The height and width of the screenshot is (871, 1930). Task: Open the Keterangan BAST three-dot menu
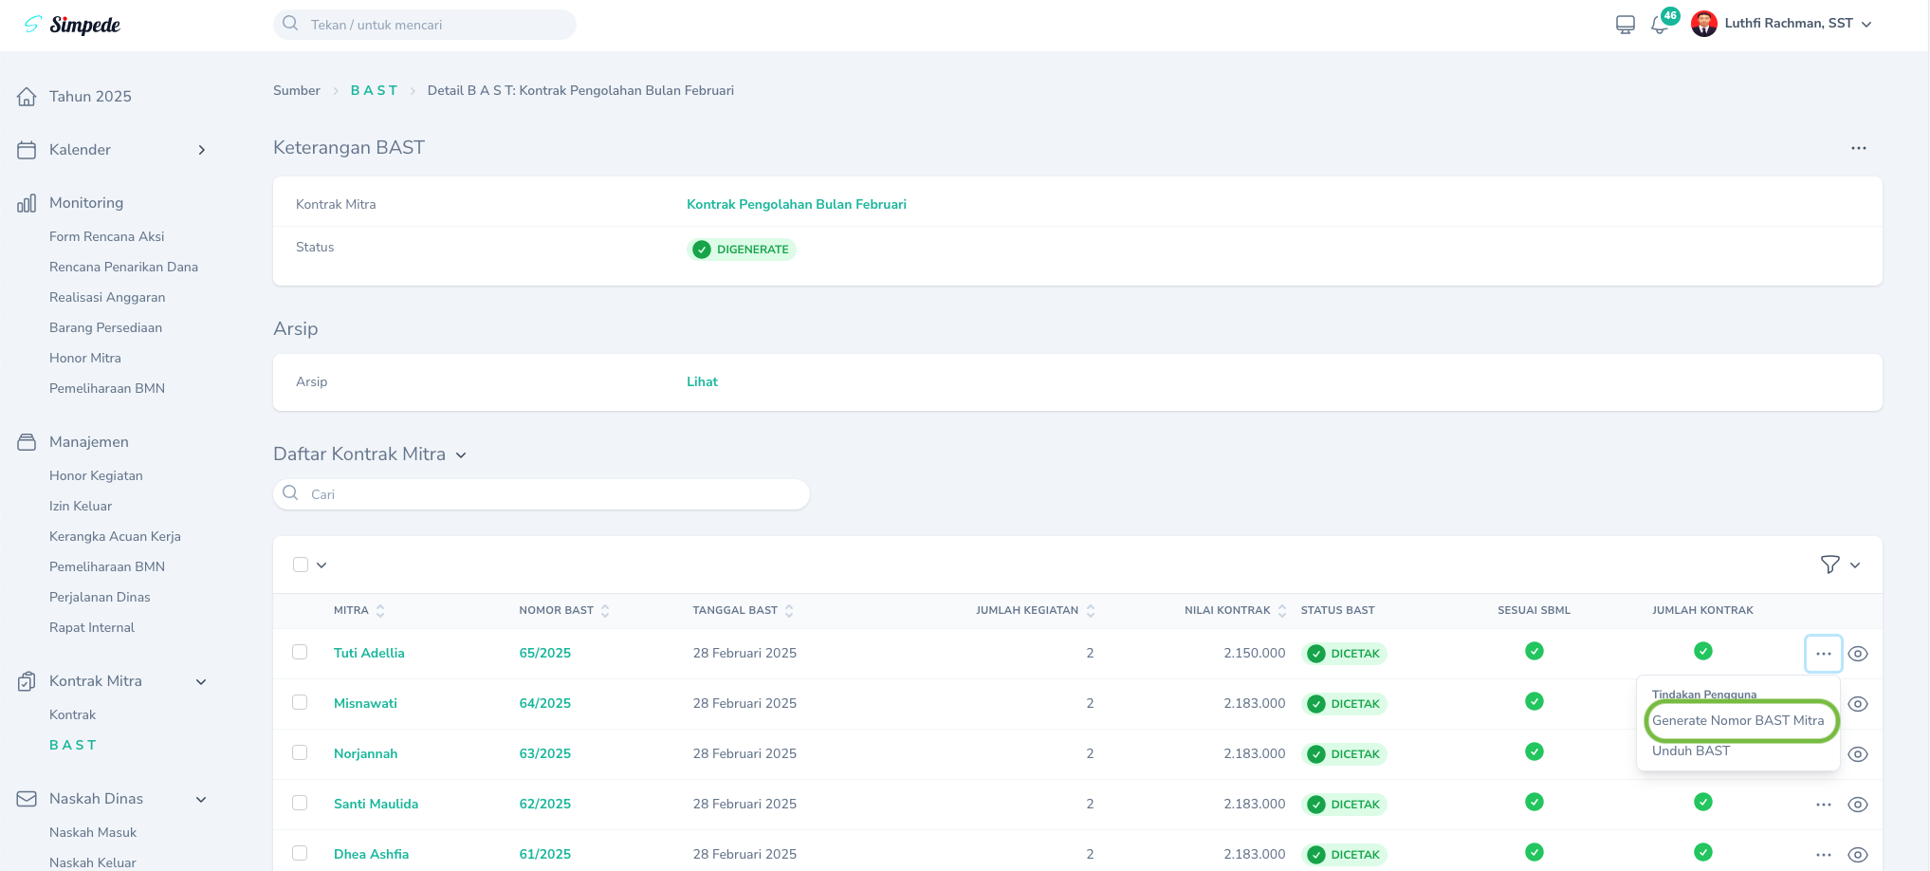[x=1859, y=148]
